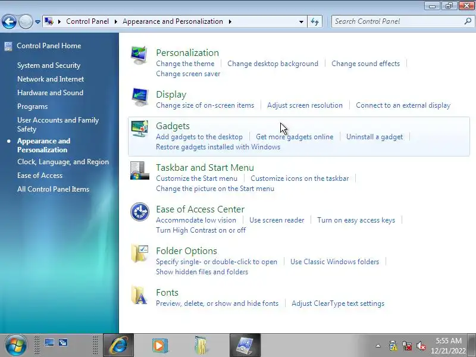Click the Taskbar and Start Menu icon

point(140,170)
